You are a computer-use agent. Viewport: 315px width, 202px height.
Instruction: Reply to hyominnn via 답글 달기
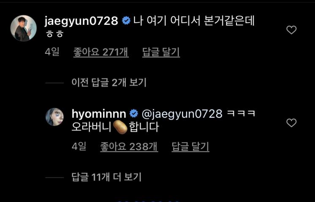point(190,146)
